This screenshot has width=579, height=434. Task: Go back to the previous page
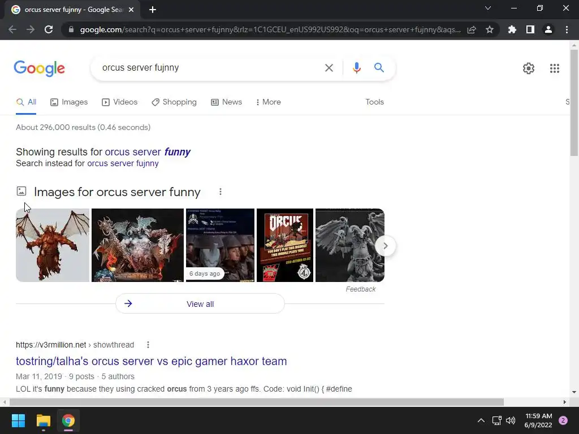click(12, 29)
